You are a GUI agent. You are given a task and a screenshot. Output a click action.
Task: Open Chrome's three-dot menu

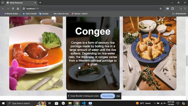click(185, 9)
